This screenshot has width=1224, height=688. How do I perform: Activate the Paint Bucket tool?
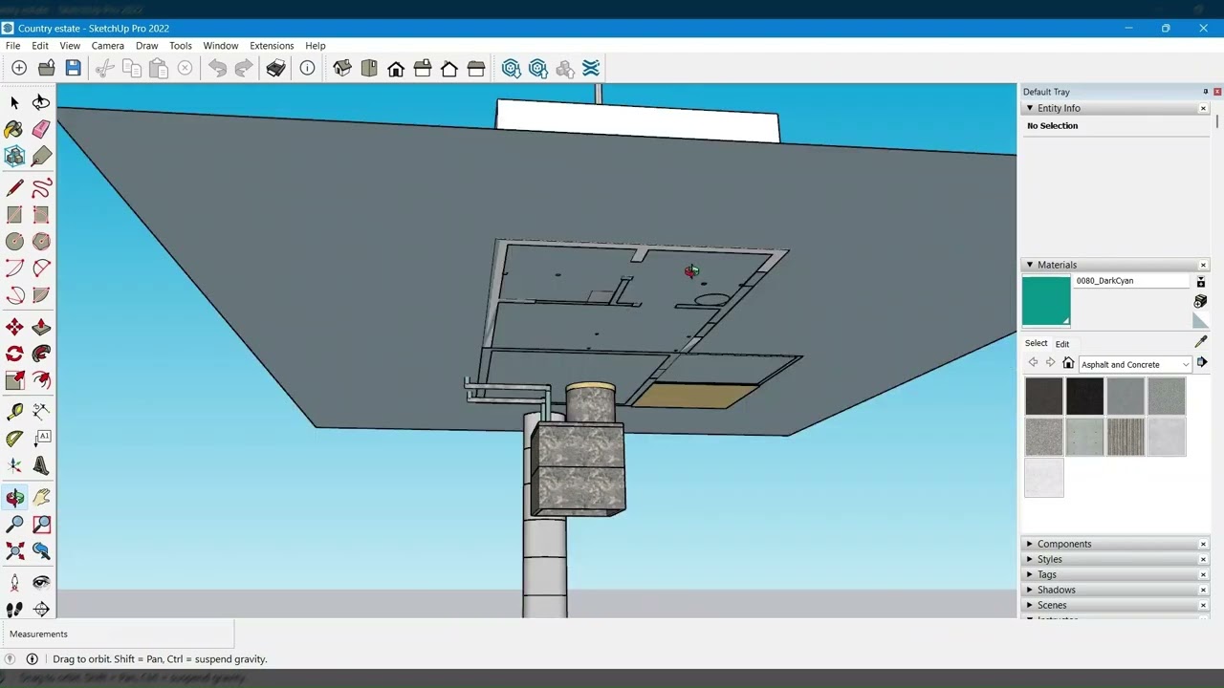click(x=14, y=129)
